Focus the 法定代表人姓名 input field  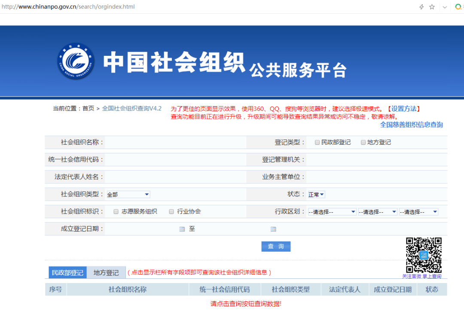click(175, 177)
